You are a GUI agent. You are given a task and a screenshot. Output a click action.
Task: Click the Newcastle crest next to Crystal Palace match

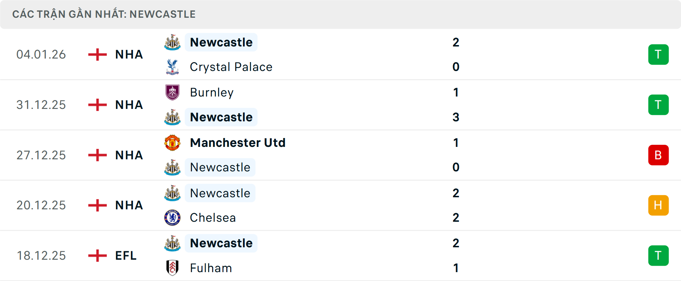(172, 42)
